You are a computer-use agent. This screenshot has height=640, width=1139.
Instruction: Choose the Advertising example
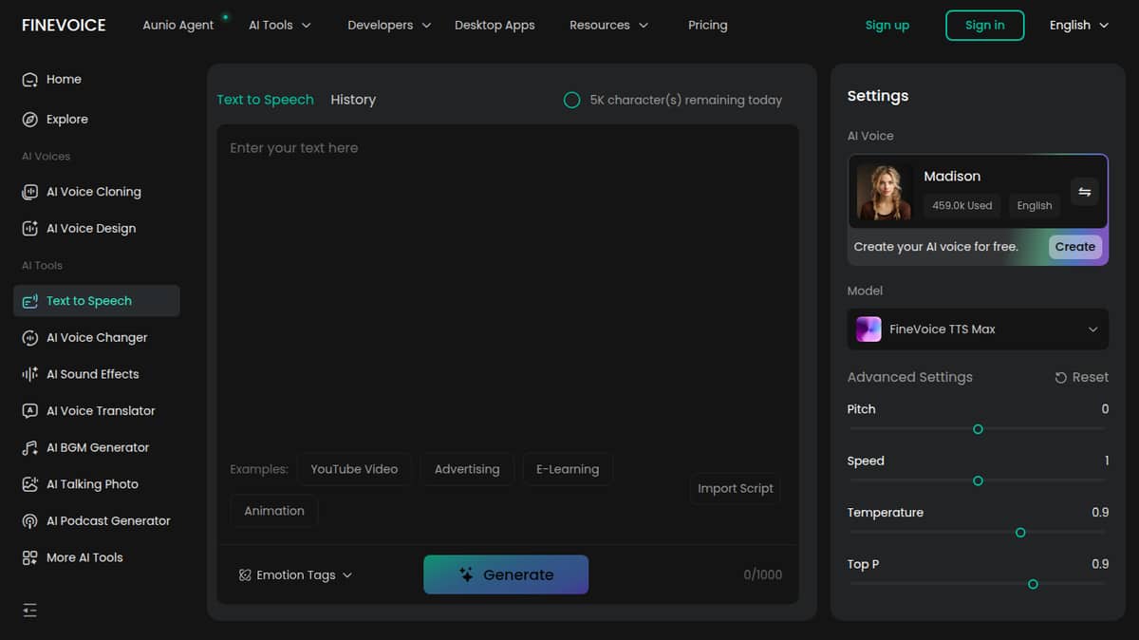(467, 469)
